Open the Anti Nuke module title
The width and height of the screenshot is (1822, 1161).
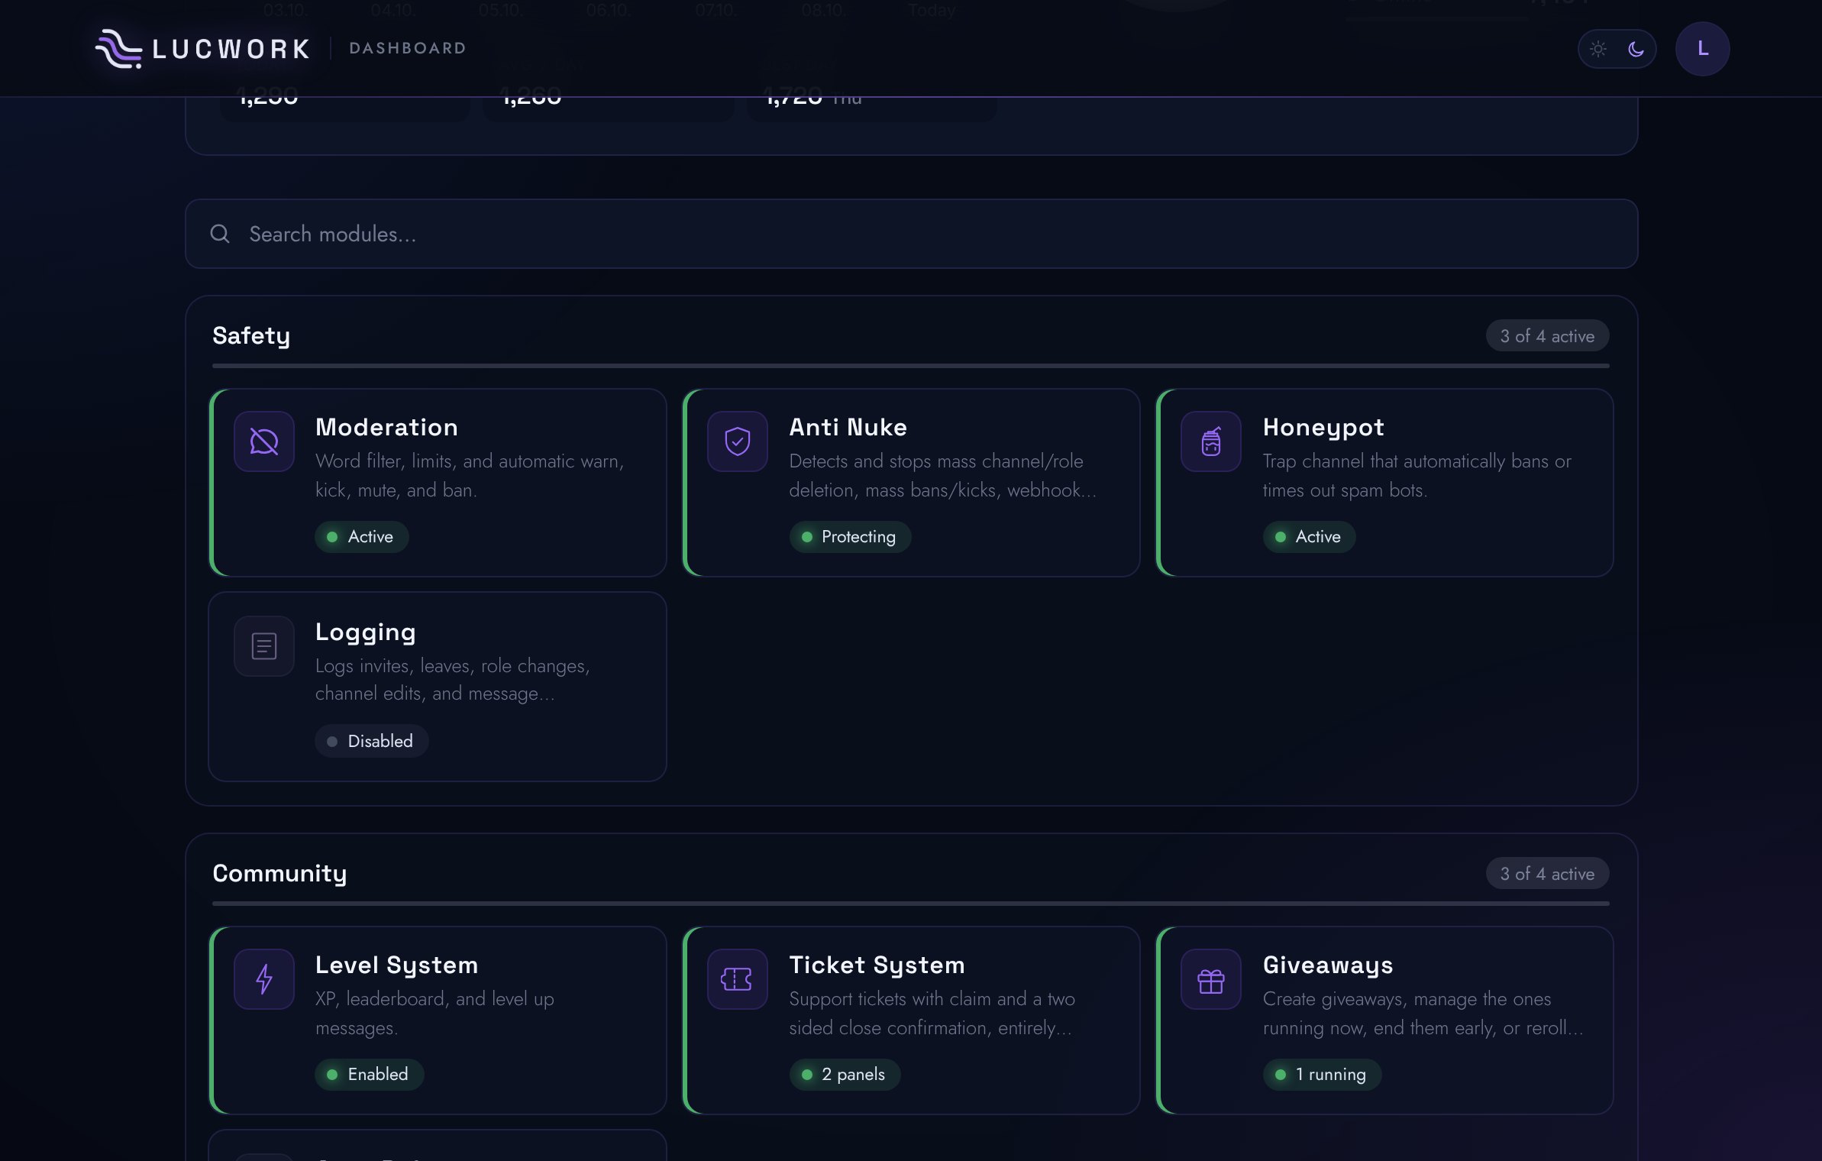tap(848, 427)
